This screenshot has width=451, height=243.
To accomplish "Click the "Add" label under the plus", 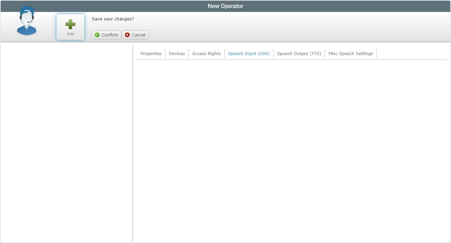I will coord(70,34).
